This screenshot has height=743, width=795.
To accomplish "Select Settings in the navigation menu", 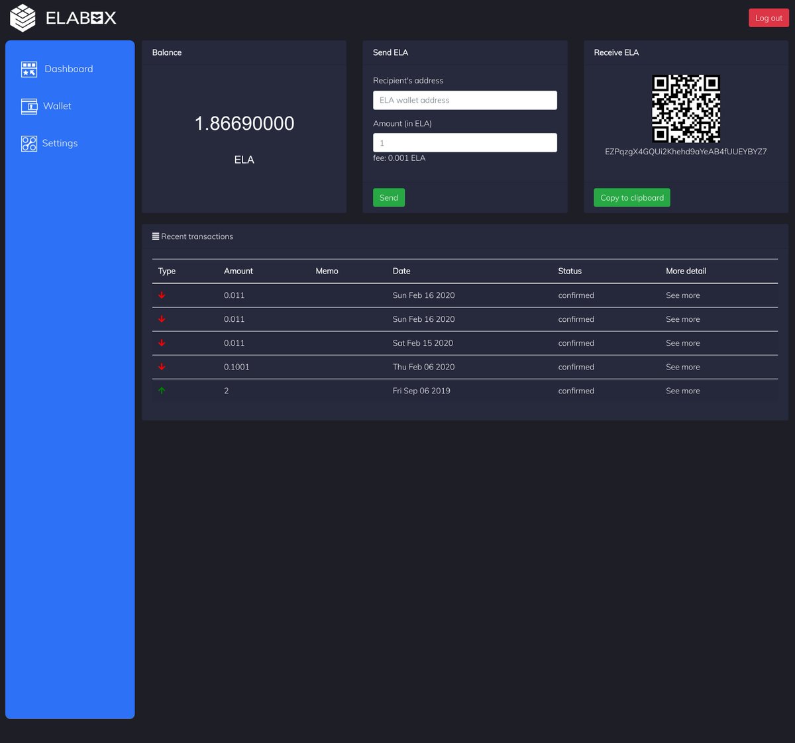I will pos(60,143).
